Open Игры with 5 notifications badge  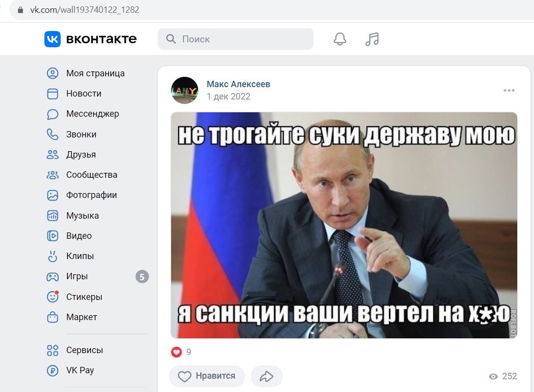coord(97,276)
